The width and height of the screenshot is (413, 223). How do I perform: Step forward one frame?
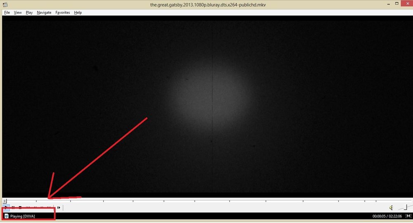[x=59, y=207]
